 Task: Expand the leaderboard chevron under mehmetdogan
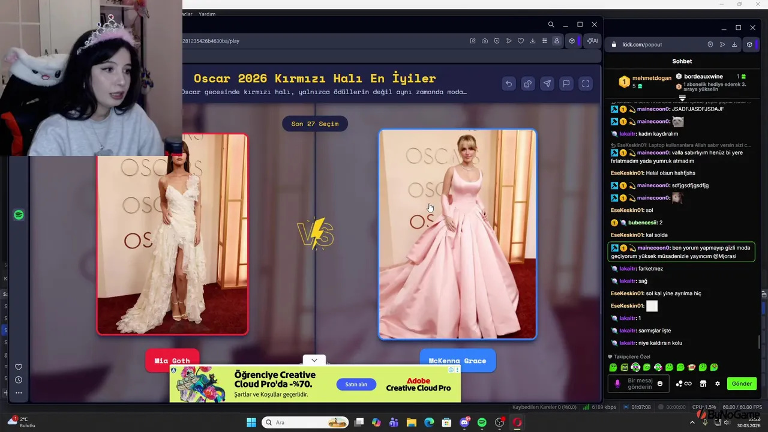click(682, 98)
